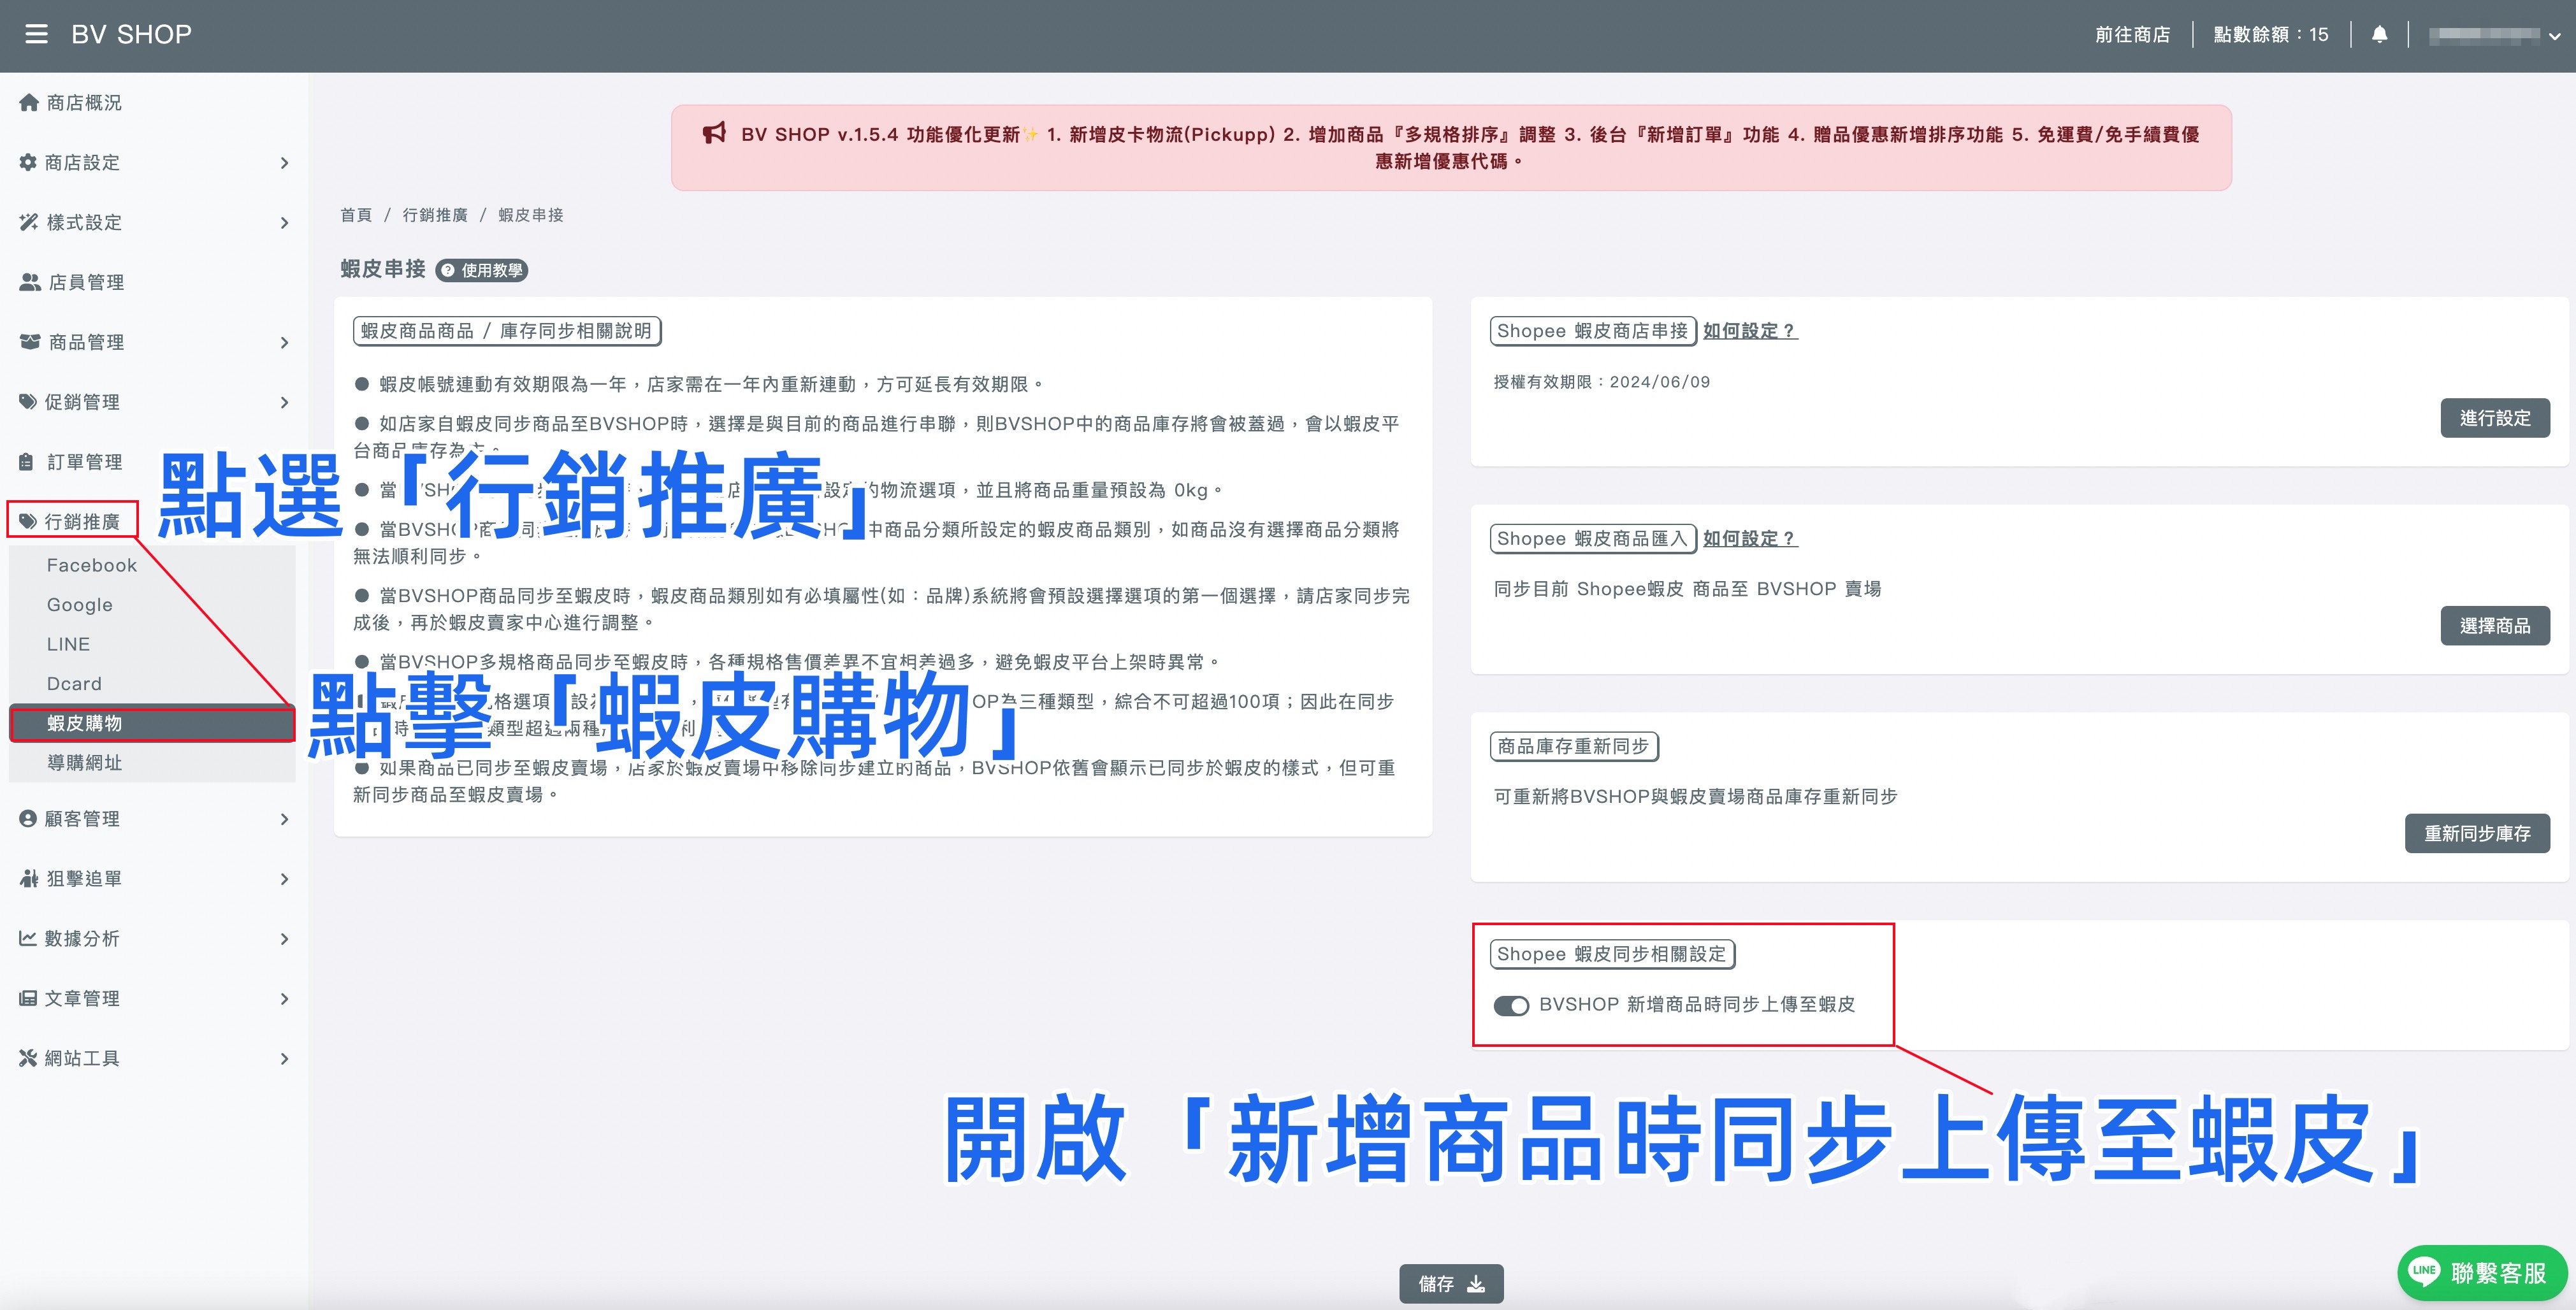Click the BV SHOP logo text

[x=131, y=34]
